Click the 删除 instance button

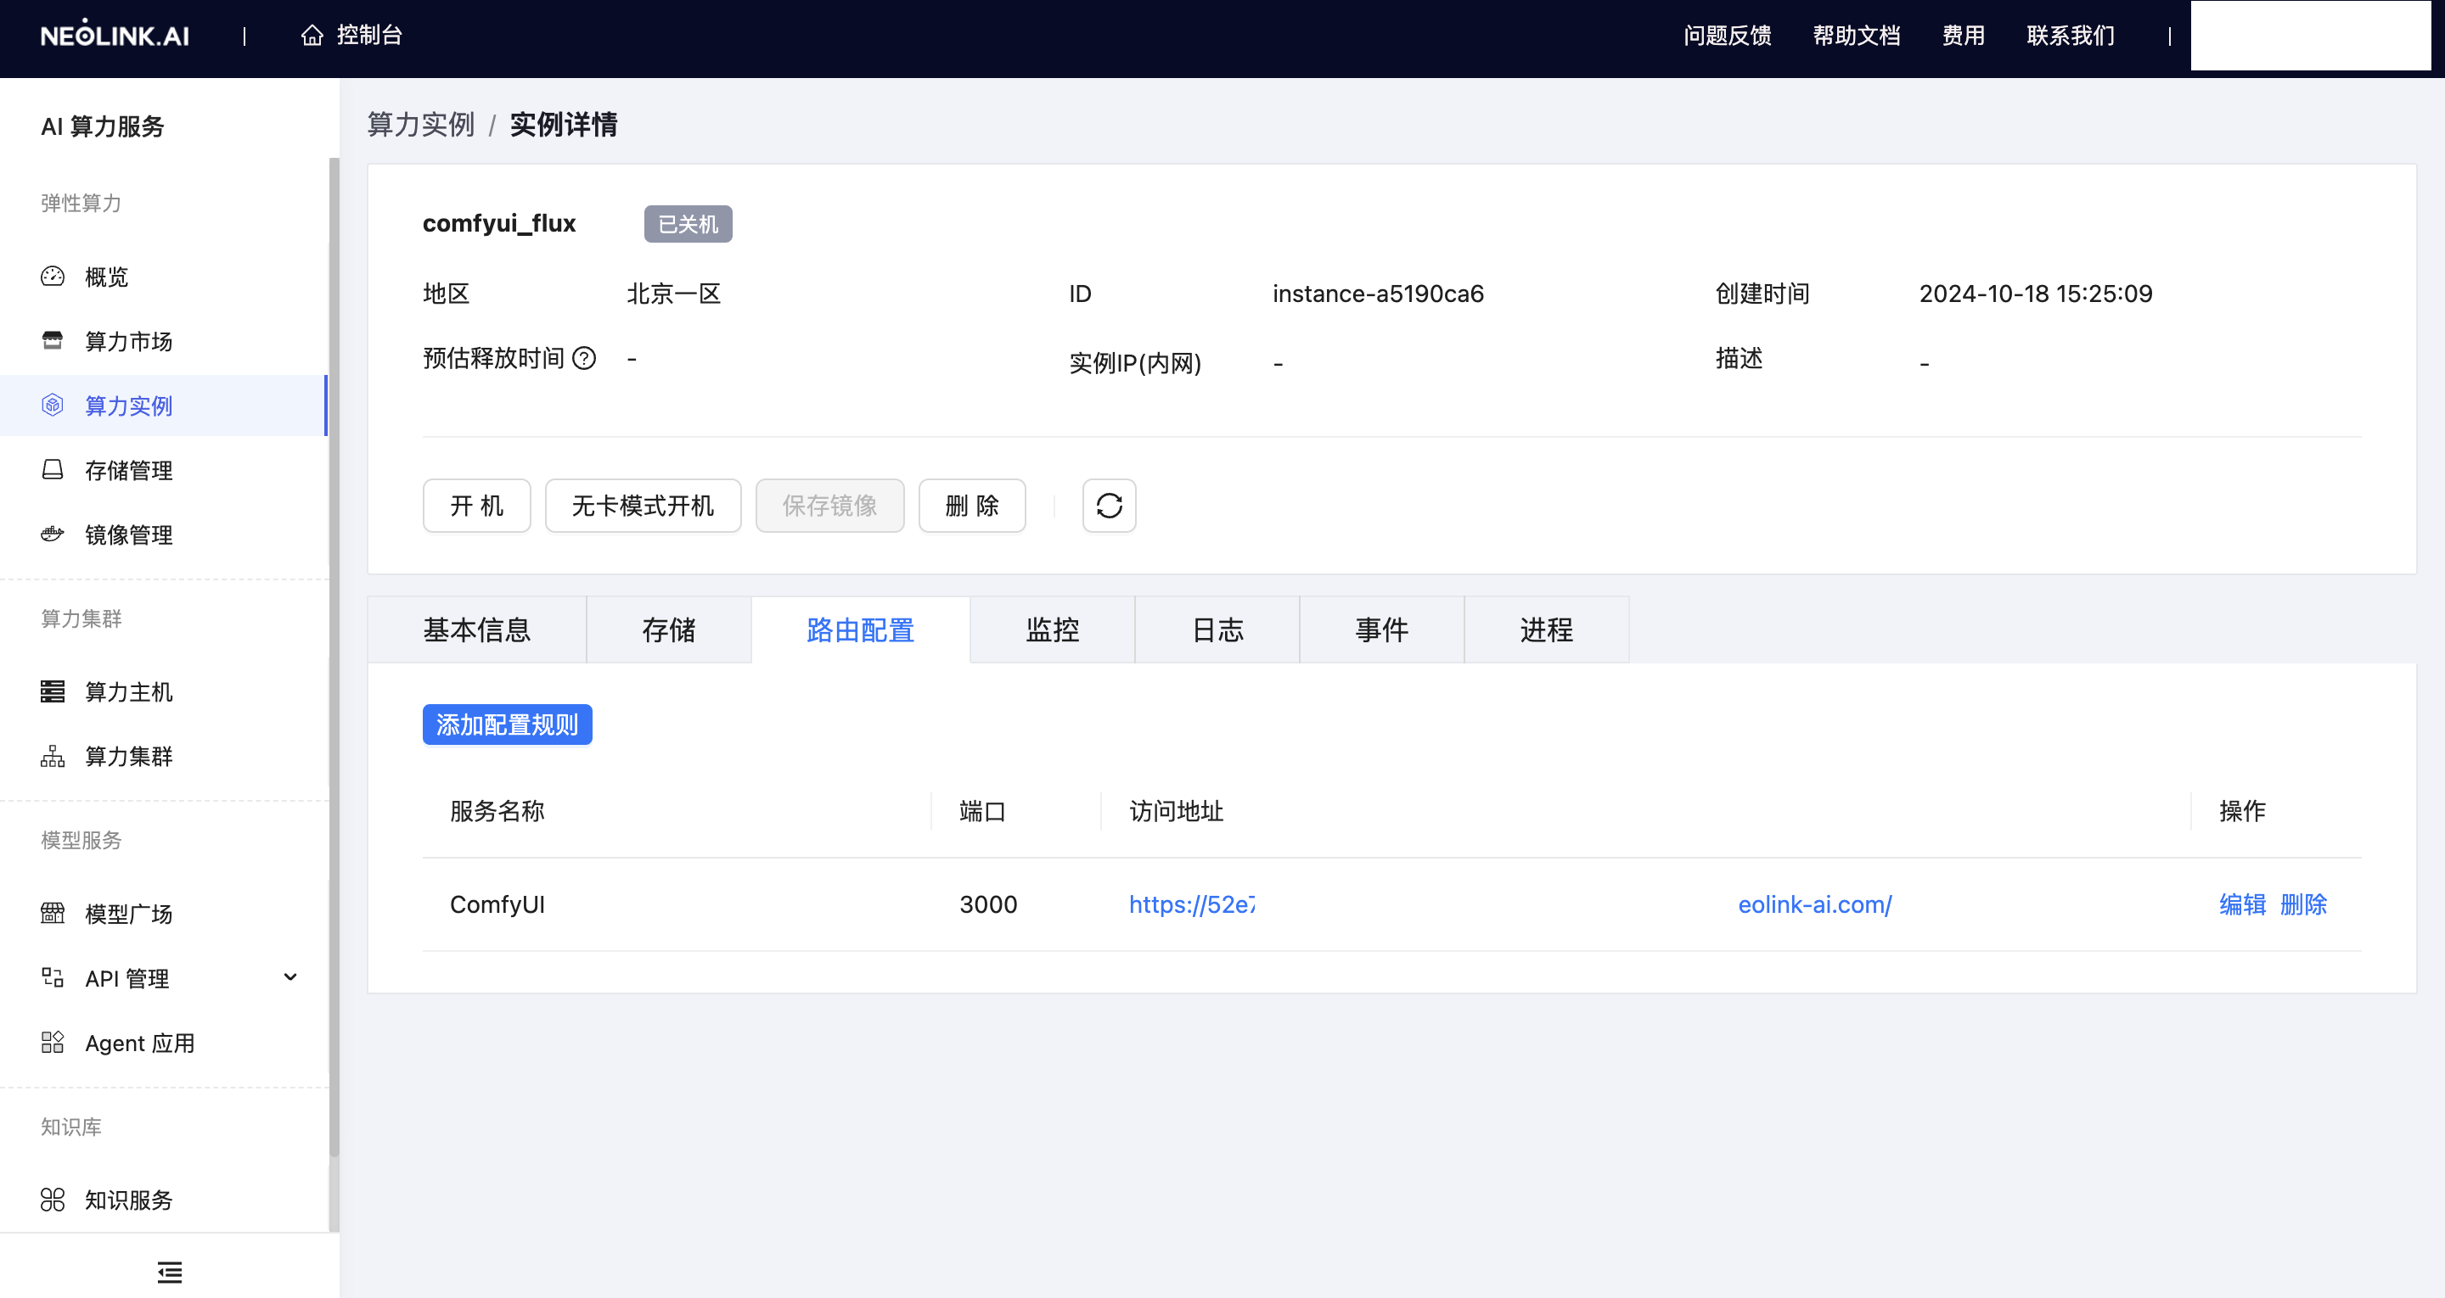pos(972,506)
